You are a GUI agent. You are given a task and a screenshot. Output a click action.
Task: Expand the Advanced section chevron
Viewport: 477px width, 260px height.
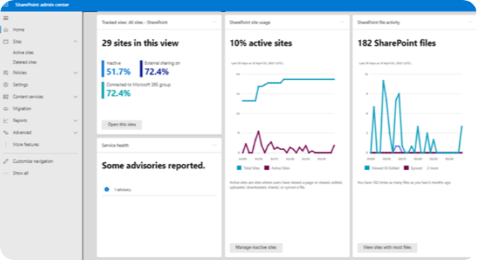(x=75, y=133)
